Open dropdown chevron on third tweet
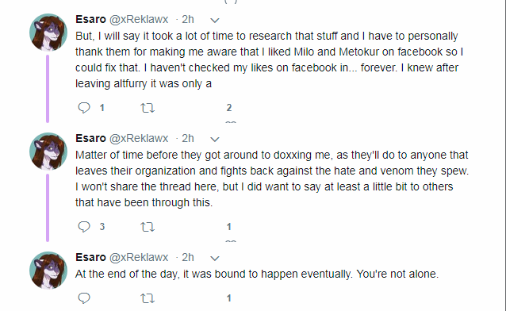 tap(215, 259)
